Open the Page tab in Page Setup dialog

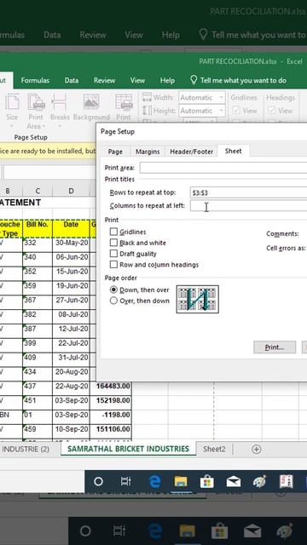tap(115, 152)
